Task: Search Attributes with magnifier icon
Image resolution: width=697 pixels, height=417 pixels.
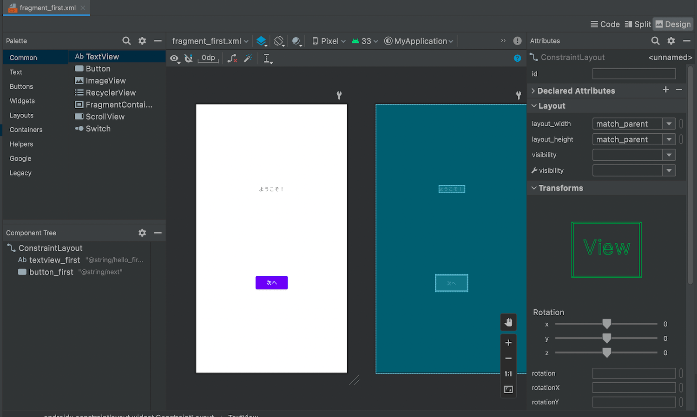Action: tap(655, 41)
